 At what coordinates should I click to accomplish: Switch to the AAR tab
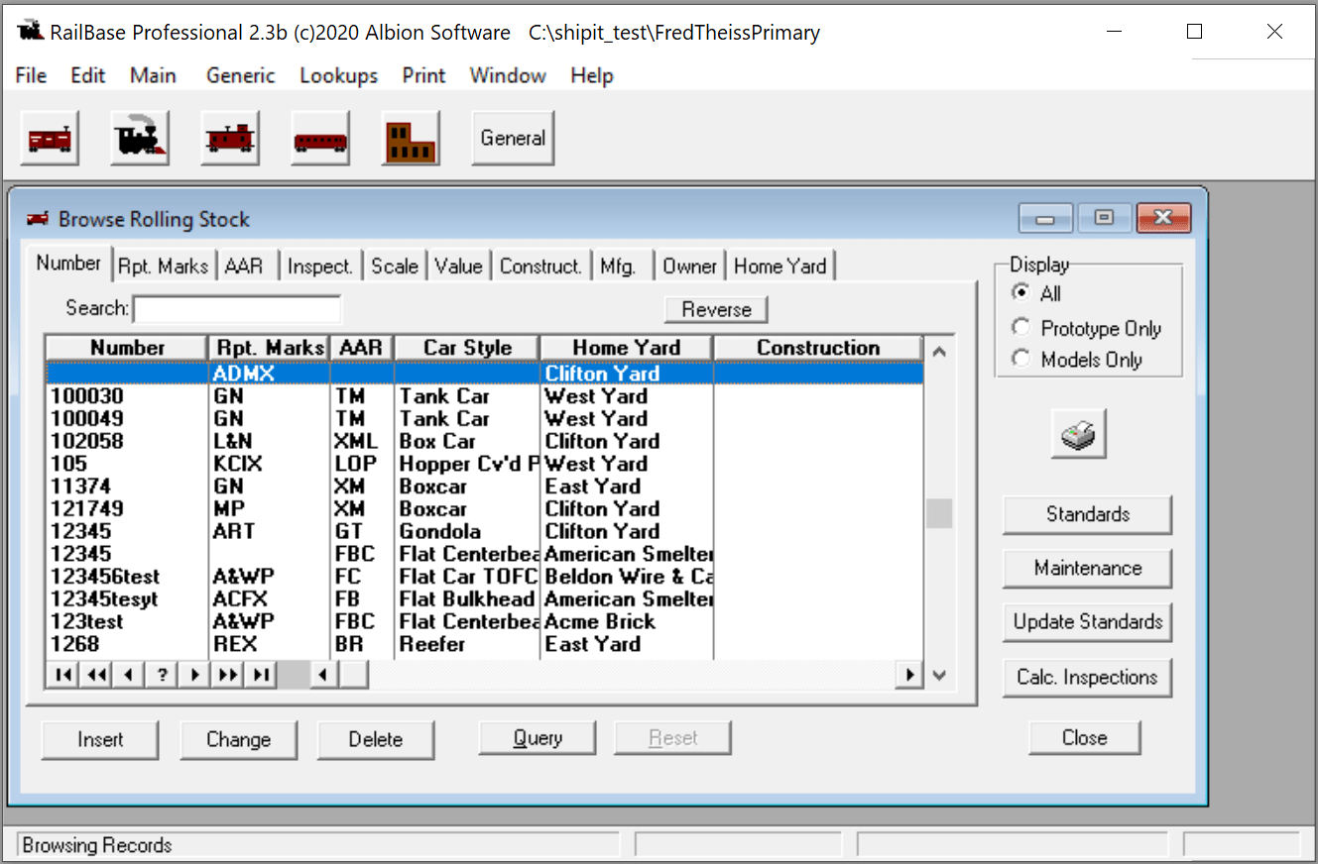pos(244,266)
